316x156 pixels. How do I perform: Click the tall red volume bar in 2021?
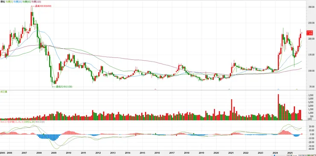click(x=231, y=109)
